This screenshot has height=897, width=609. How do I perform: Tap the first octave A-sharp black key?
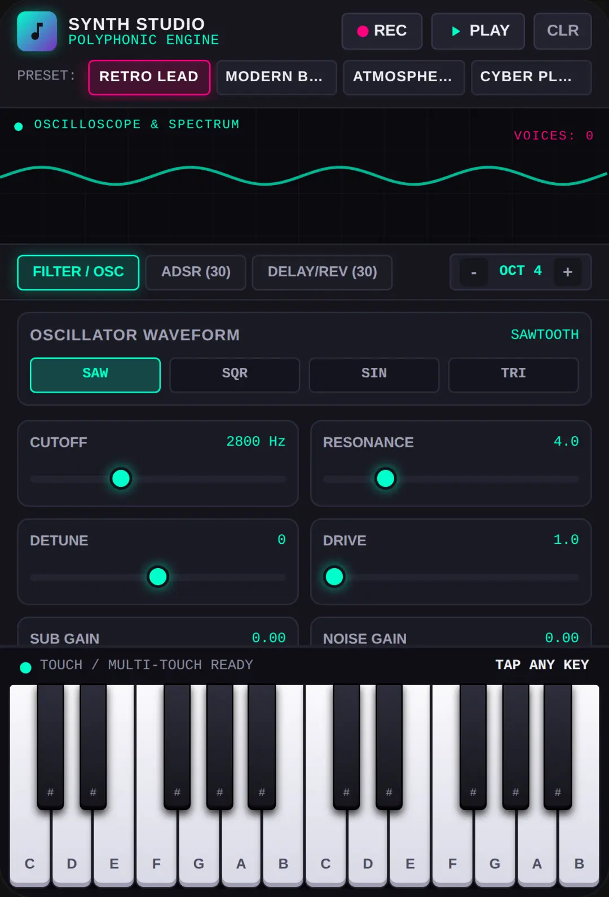coord(262,747)
